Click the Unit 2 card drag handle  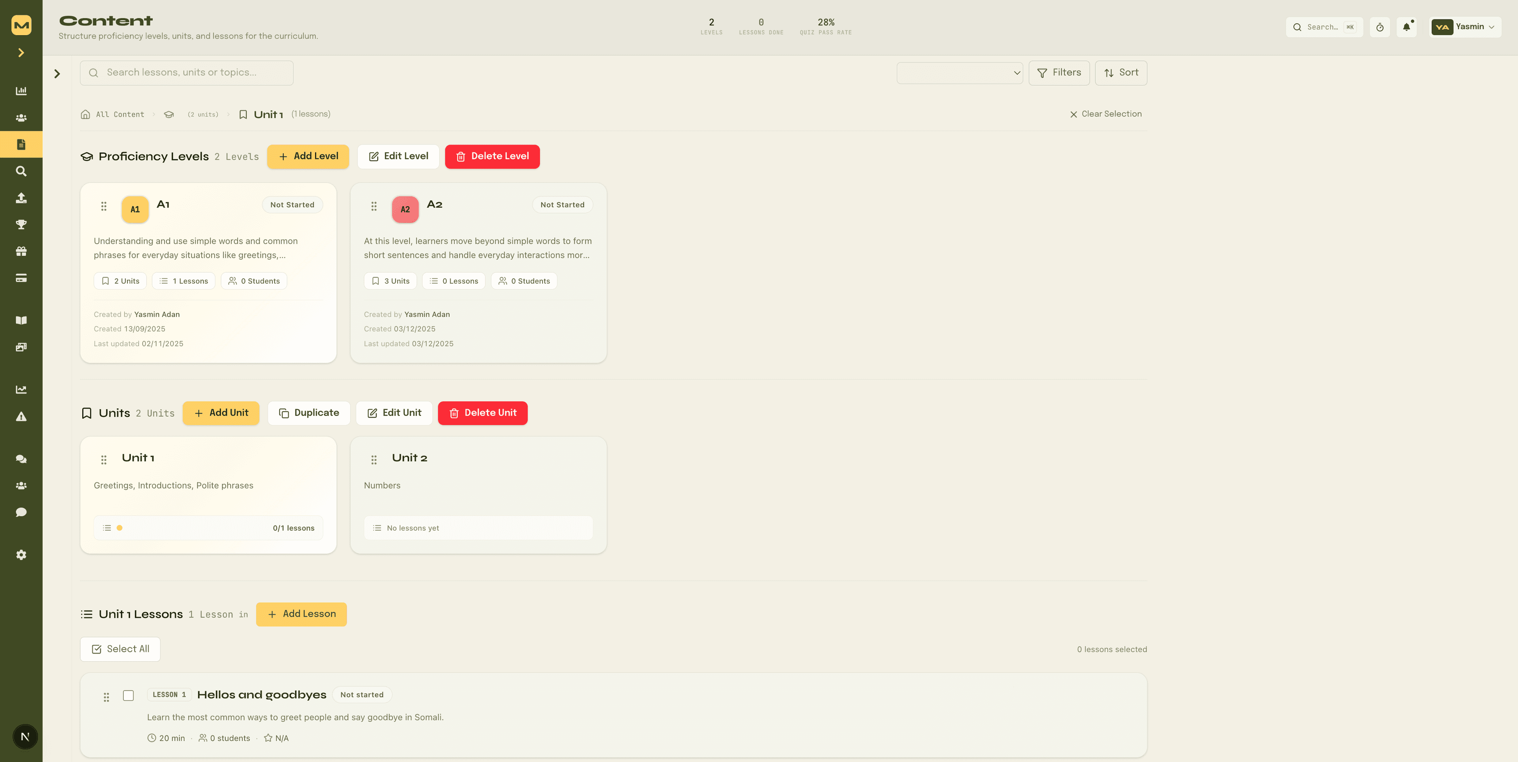(374, 459)
